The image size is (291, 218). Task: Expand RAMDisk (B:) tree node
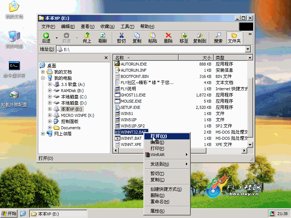[x=50, y=91]
